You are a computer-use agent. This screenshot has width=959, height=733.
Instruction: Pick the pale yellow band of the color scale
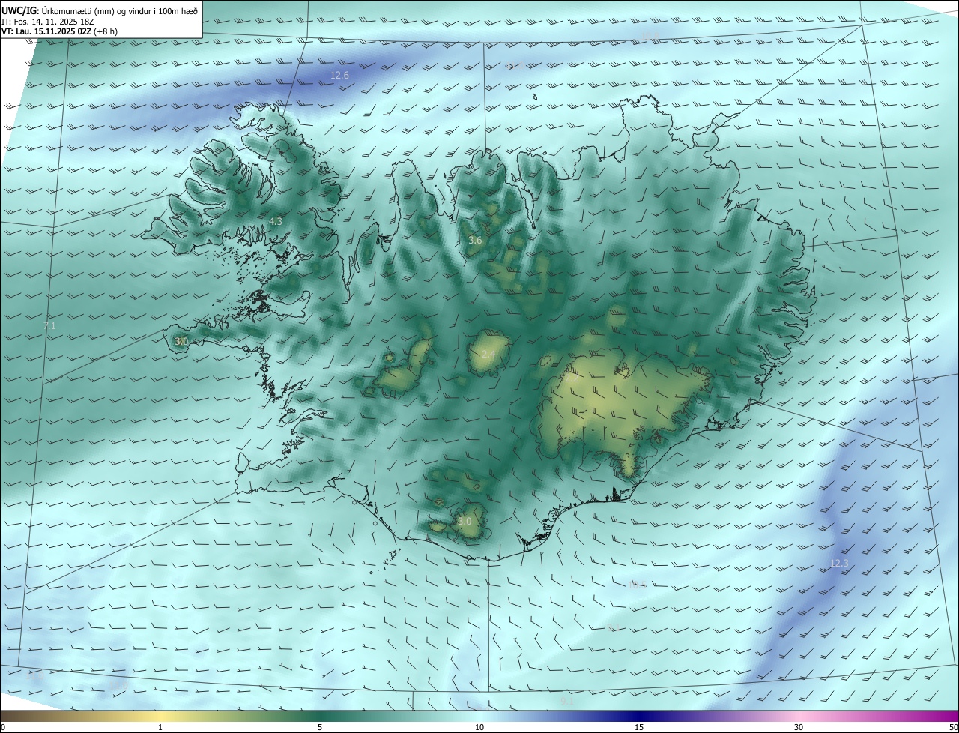tap(160, 715)
